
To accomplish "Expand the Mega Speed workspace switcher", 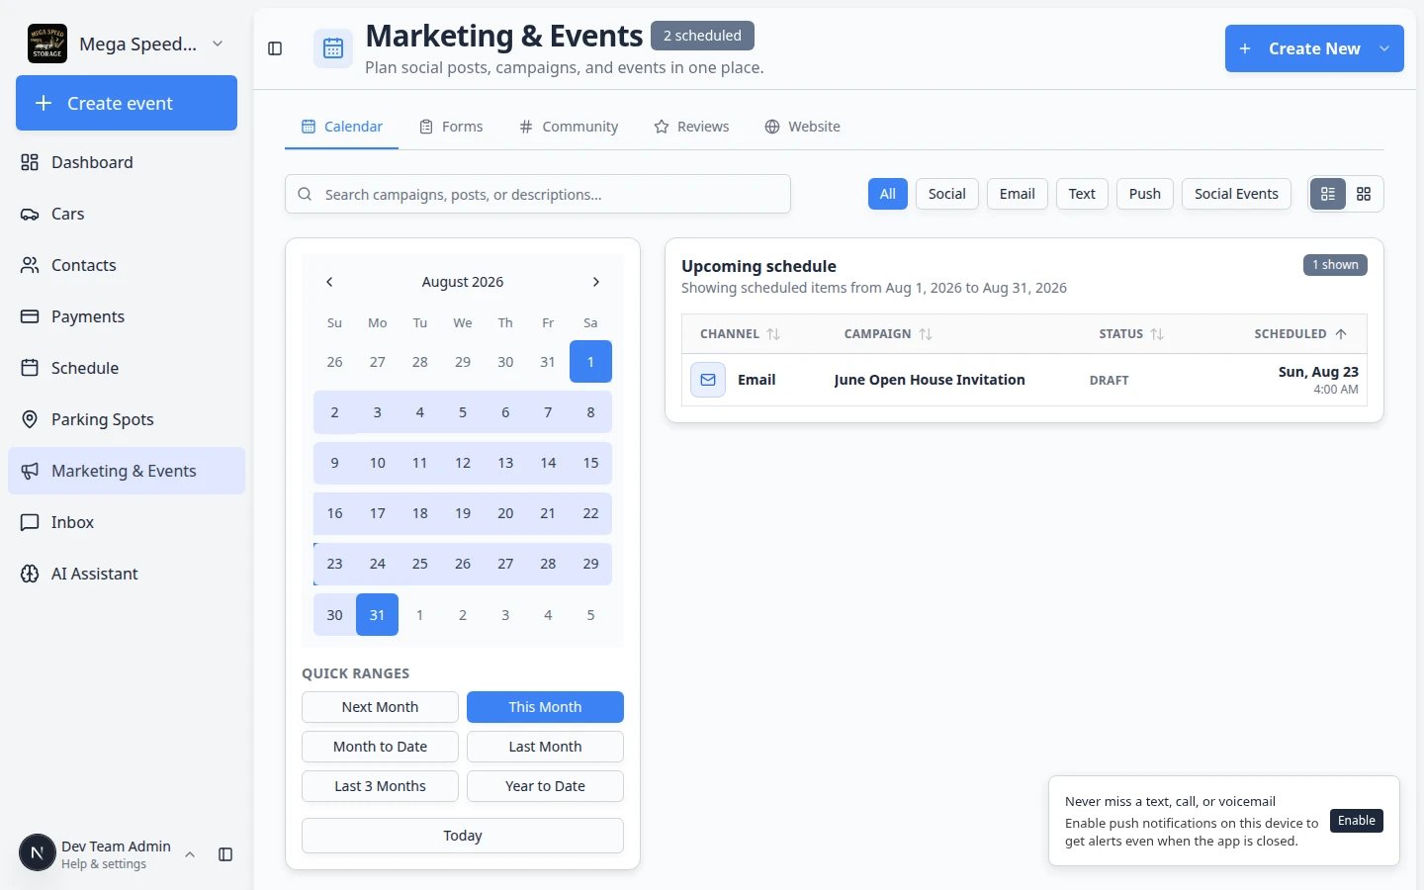I will click(x=127, y=44).
